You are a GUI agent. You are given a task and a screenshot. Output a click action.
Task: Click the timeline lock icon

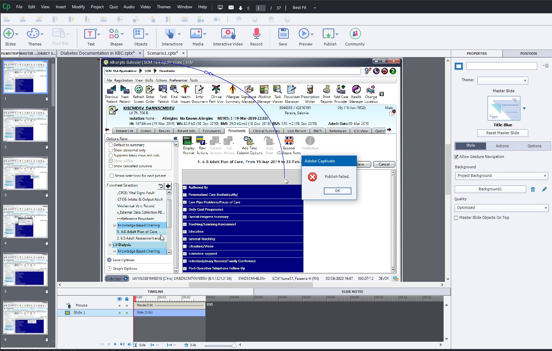(127, 299)
